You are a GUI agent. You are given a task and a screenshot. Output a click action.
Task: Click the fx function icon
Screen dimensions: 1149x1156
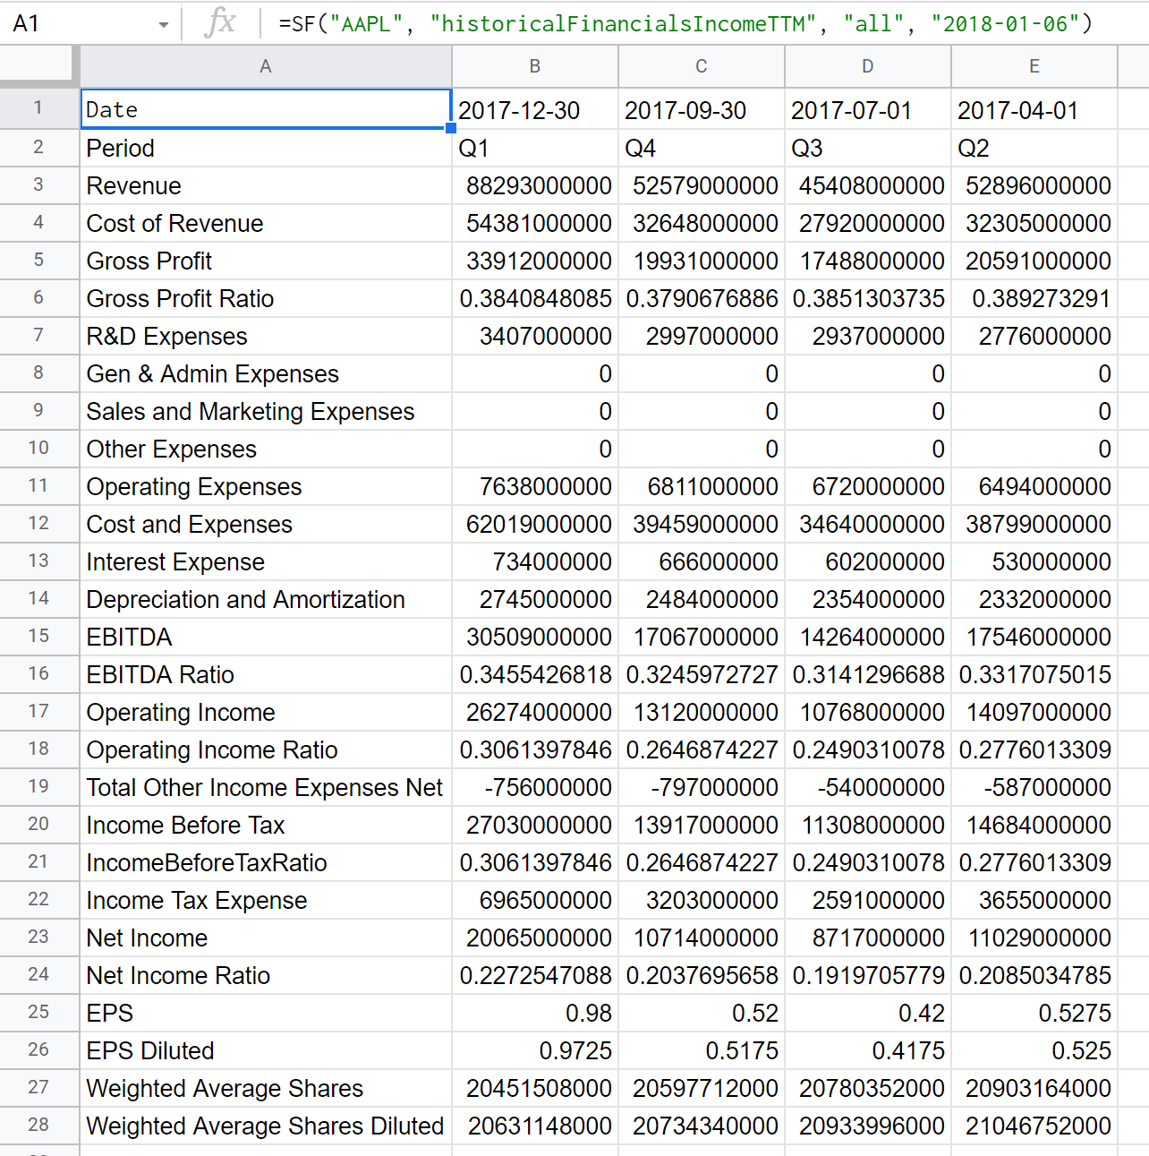(x=219, y=22)
